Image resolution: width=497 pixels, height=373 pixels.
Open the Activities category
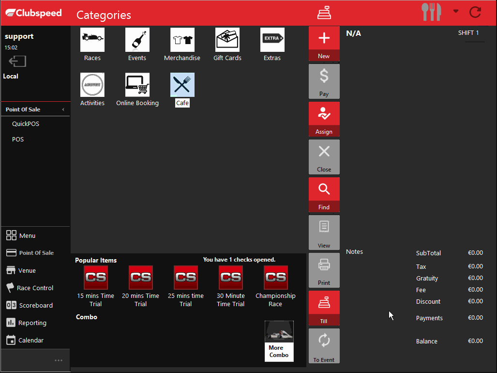pos(92,90)
